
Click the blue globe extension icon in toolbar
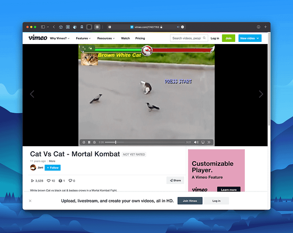75,27
